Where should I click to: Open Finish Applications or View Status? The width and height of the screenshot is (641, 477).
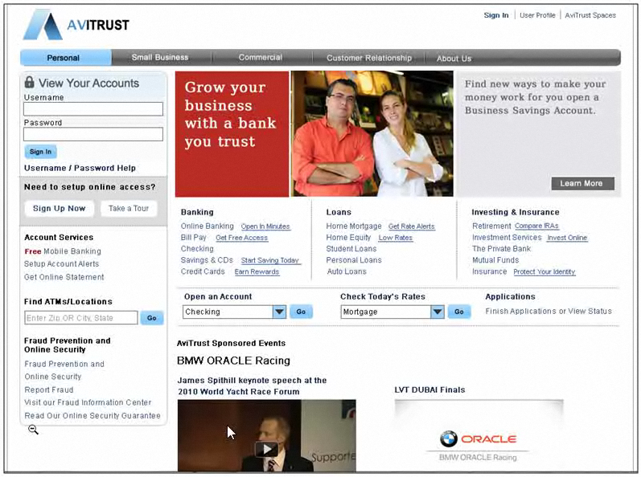pyautogui.click(x=549, y=311)
